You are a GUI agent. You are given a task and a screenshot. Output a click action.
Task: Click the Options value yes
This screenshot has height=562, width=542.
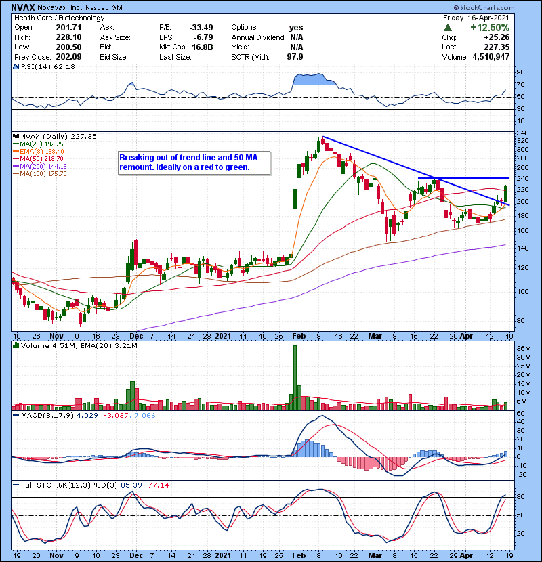tap(296, 28)
